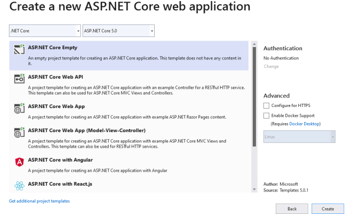Click the Razor Pages content description text
The image size is (348, 214).
coord(127,117)
